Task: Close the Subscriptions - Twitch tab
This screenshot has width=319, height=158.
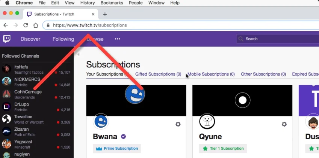Action: (93, 14)
